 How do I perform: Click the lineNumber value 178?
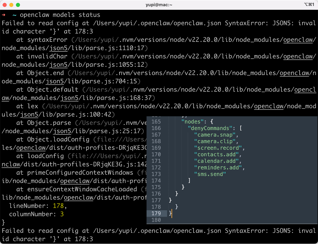[58, 206]
